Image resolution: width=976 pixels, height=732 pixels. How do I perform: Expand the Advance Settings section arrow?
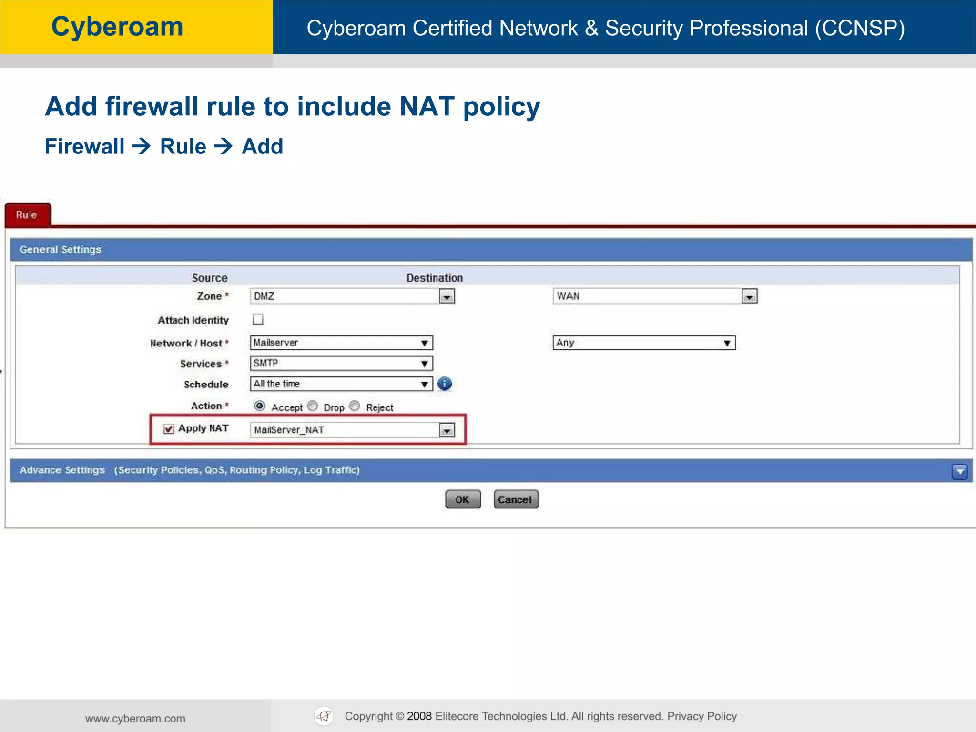(x=960, y=471)
